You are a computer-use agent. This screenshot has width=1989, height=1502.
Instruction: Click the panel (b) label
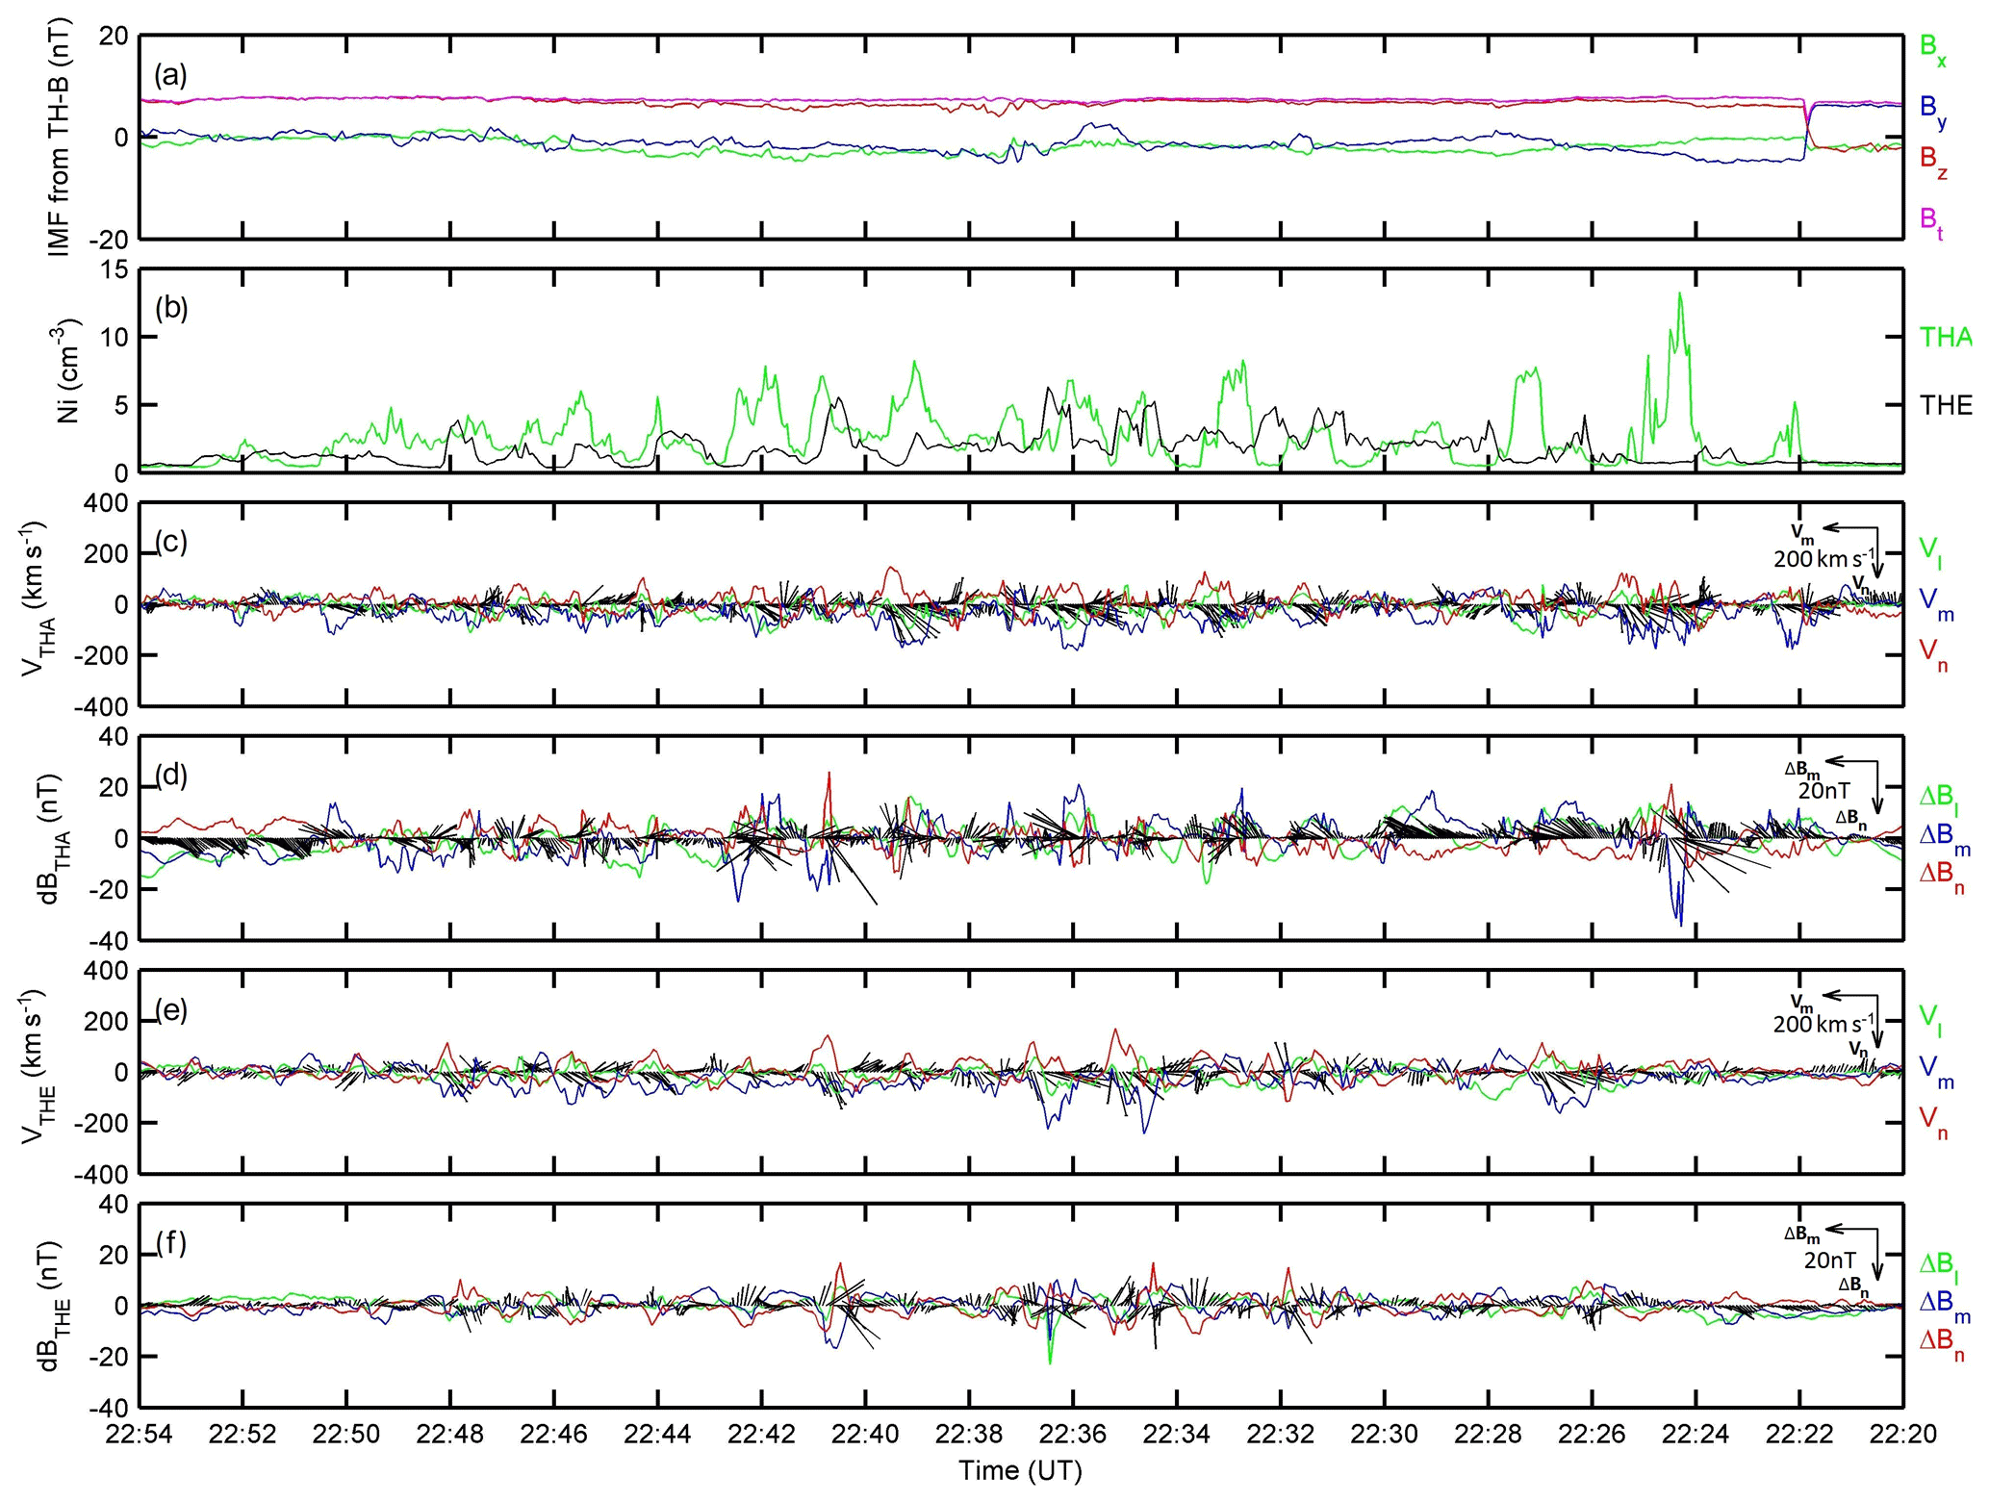coord(170,309)
